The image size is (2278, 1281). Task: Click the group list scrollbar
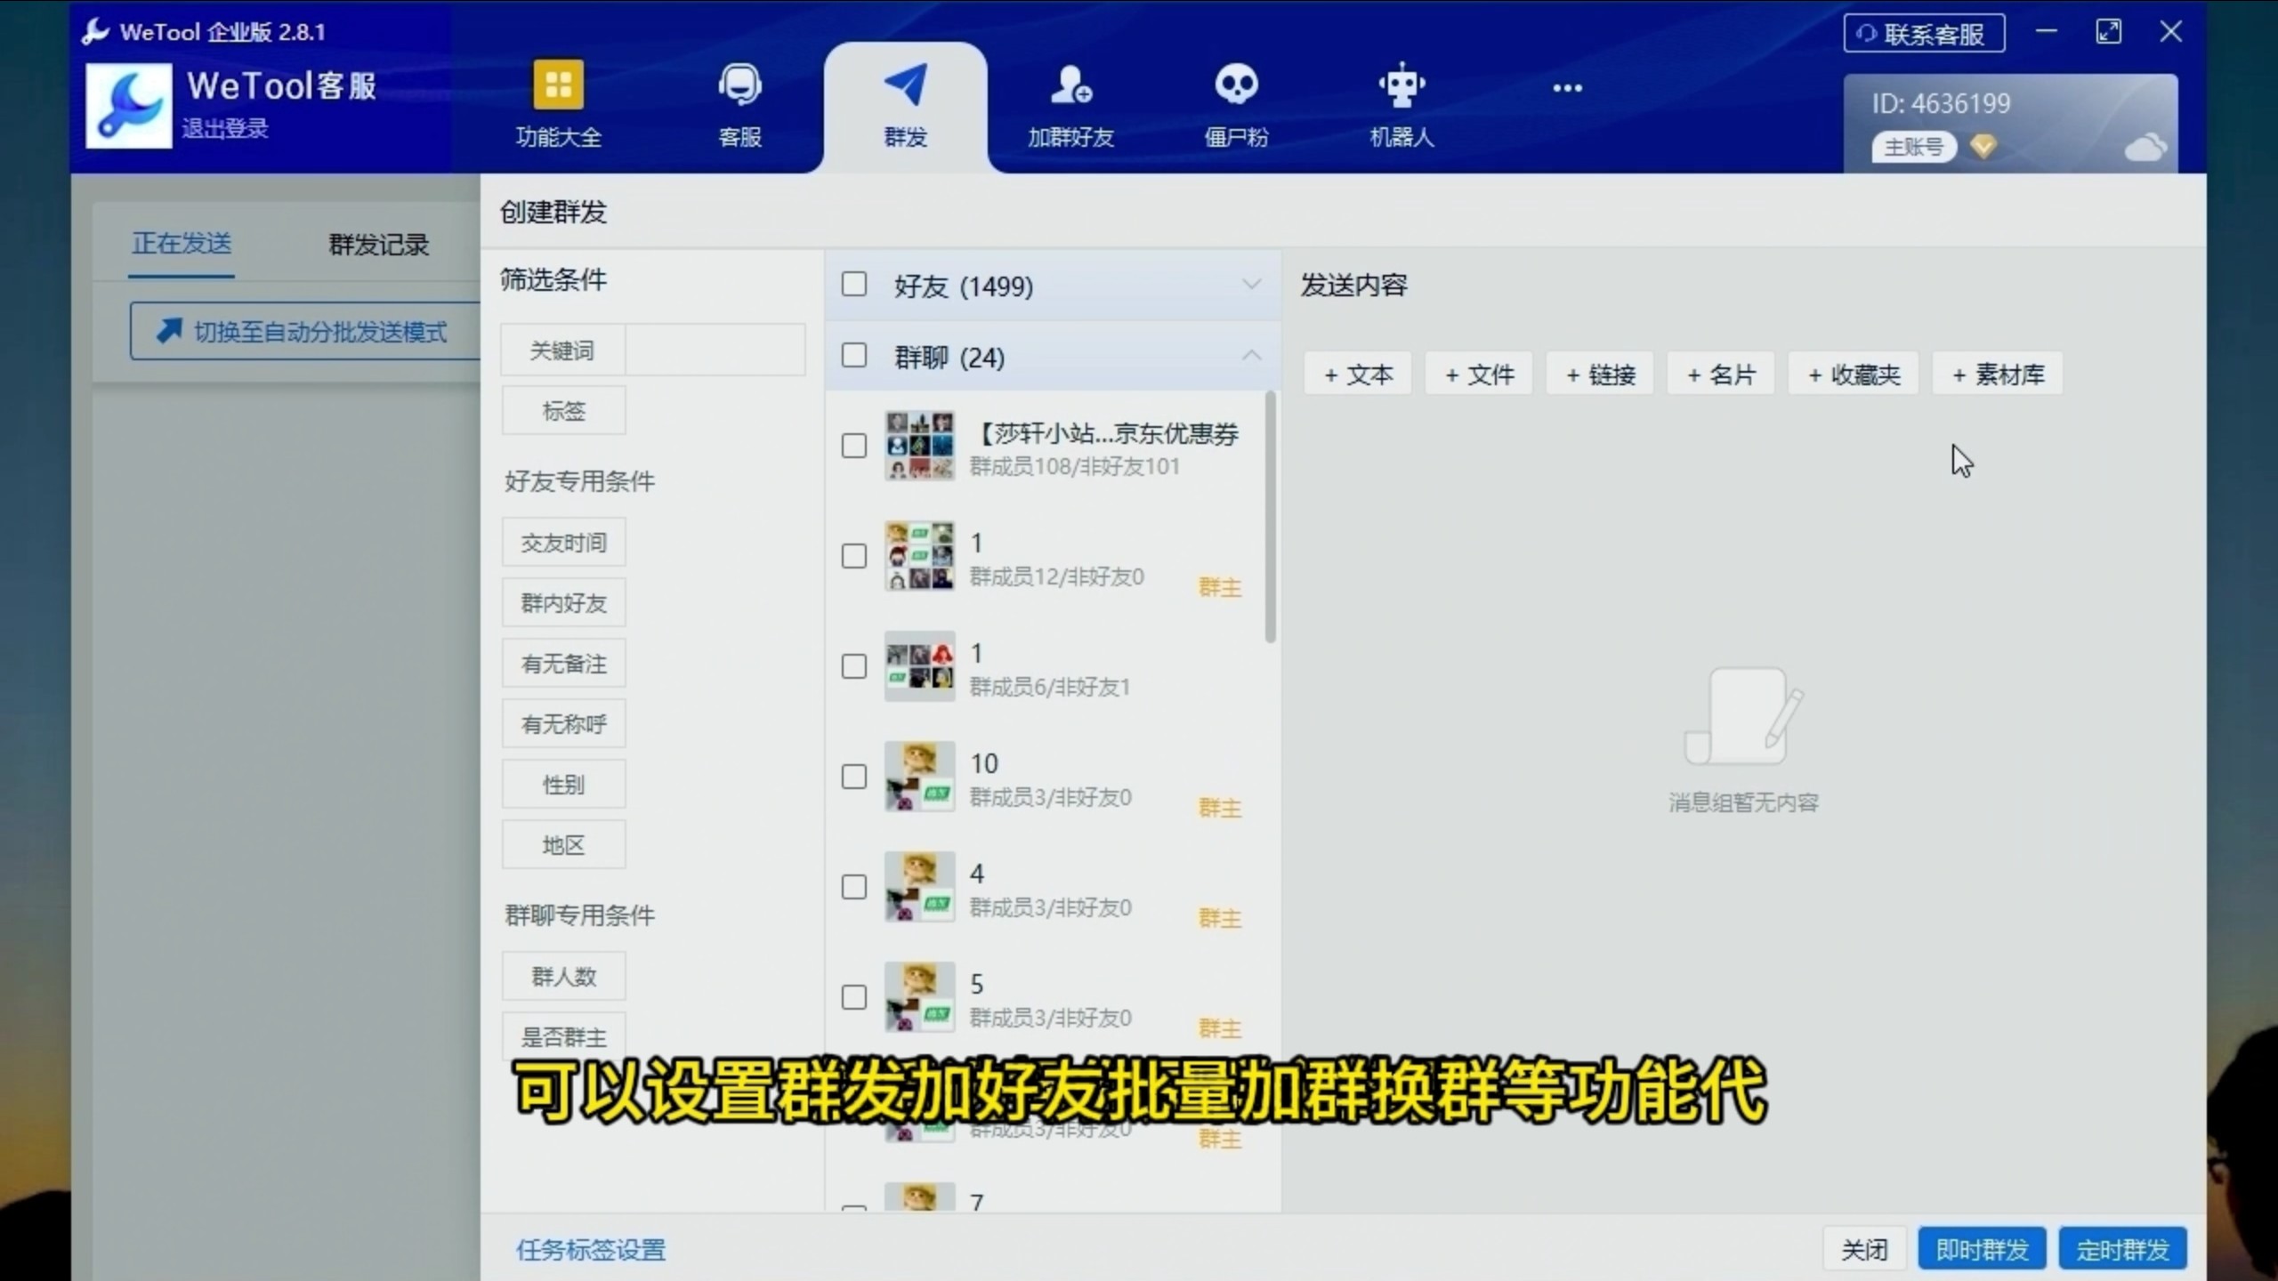click(x=1270, y=517)
